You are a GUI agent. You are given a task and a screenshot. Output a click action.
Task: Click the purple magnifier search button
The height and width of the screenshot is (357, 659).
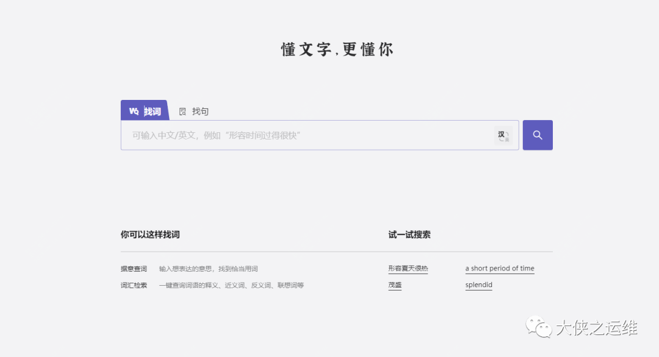(x=538, y=135)
